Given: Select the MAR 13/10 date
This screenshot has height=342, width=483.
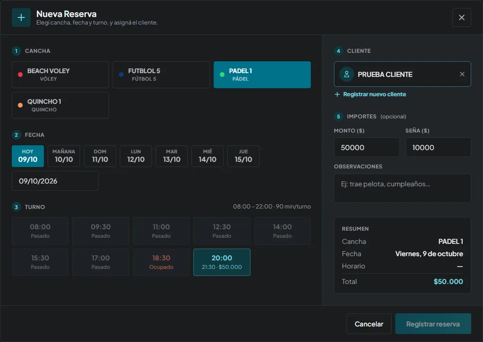Looking at the screenshot, I should tap(172, 156).
